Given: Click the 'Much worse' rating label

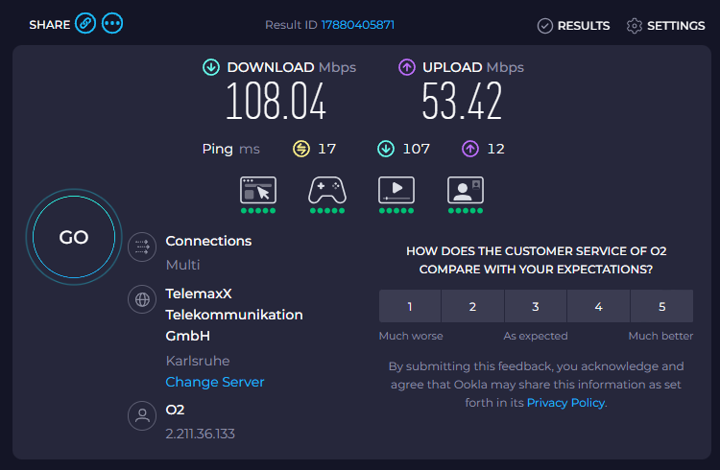Looking at the screenshot, I should [411, 336].
